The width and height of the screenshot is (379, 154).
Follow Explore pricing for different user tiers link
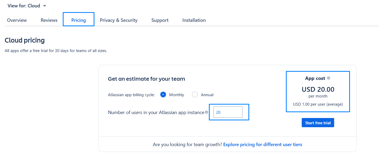(263, 145)
